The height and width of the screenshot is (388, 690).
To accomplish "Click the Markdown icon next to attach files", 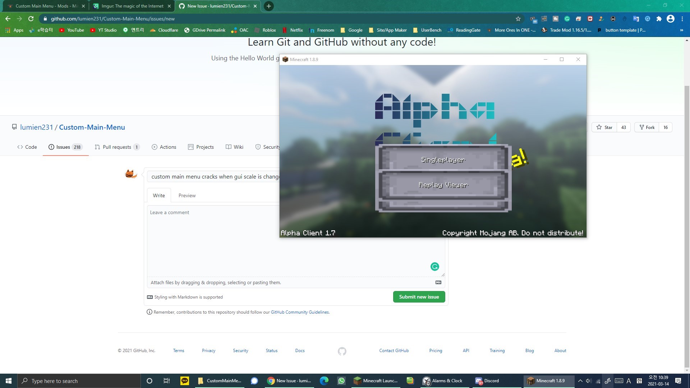I will 438,282.
